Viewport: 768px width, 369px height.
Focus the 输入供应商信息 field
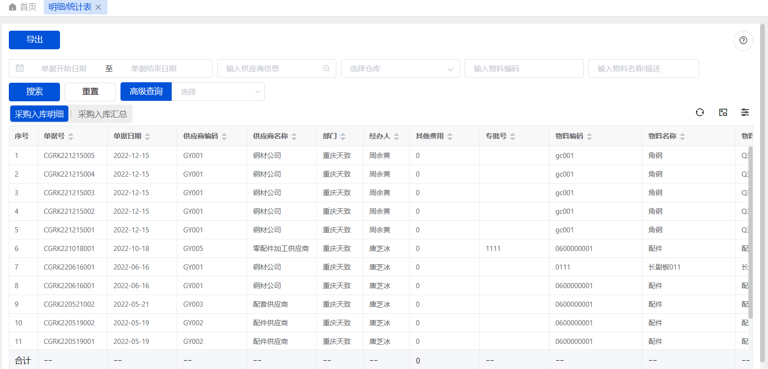point(276,68)
